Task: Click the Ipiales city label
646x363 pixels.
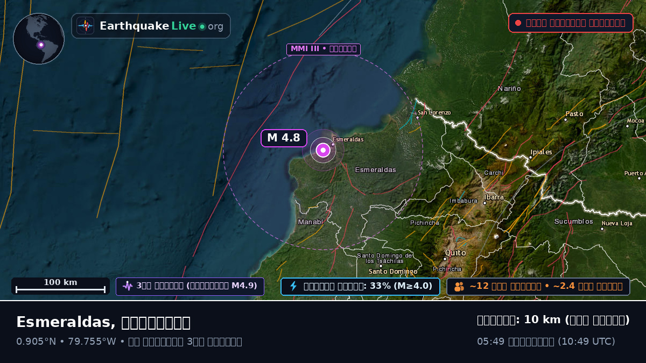Action: pos(541,152)
